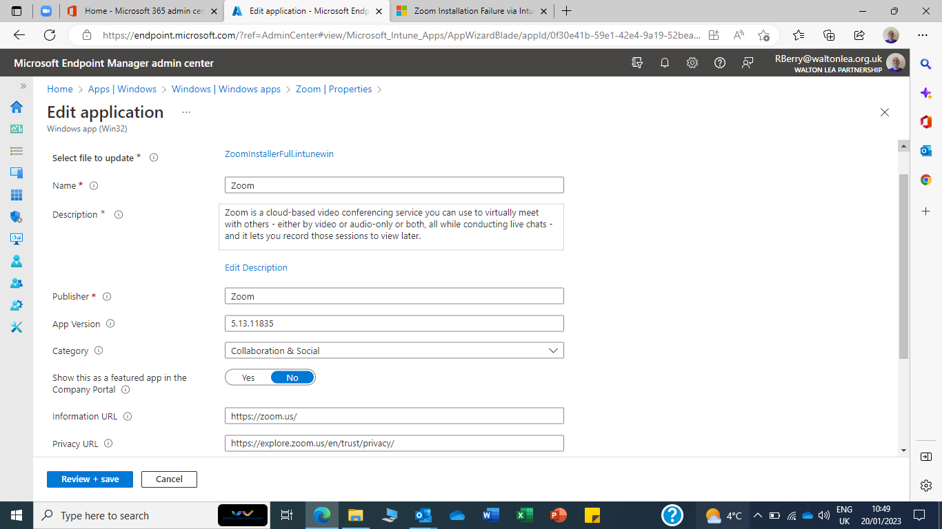This screenshot has height=529, width=942.
Task: Go to Home breadcrumb
Action: point(60,89)
